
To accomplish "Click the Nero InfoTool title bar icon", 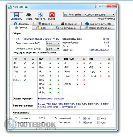I will click(x=10, y=7).
